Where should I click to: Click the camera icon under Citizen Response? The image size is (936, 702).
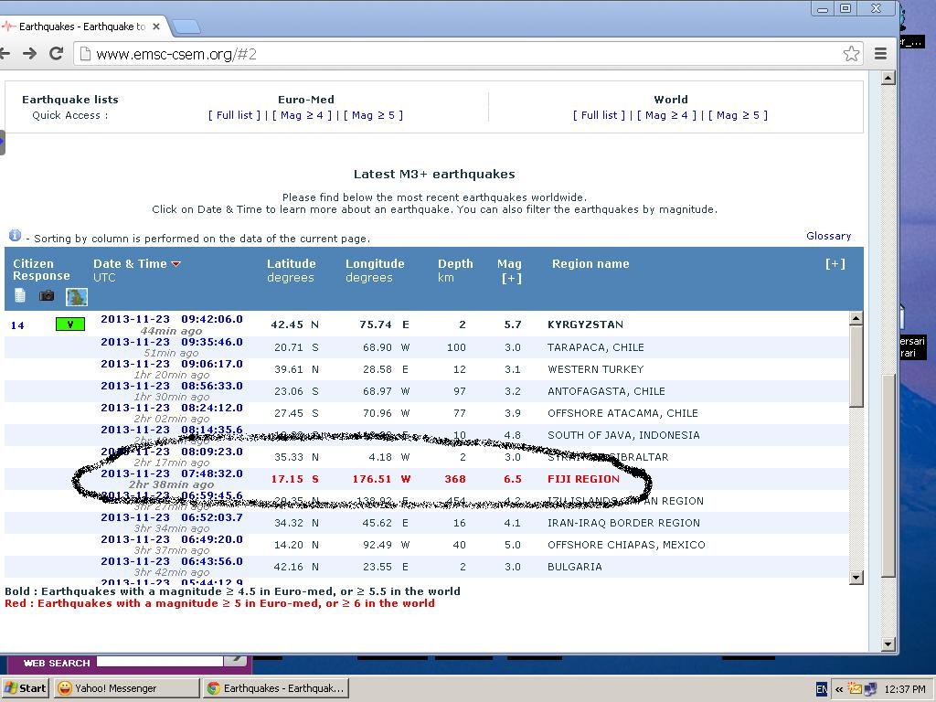47,296
